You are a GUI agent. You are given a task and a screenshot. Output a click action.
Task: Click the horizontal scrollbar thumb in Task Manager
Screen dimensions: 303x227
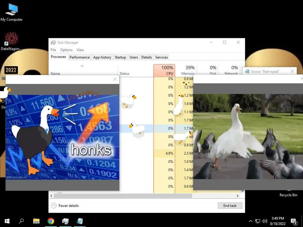click(x=123, y=196)
